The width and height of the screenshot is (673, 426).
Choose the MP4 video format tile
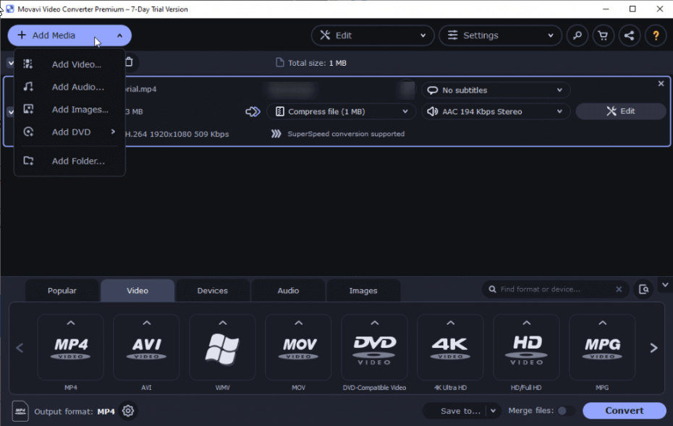71,347
